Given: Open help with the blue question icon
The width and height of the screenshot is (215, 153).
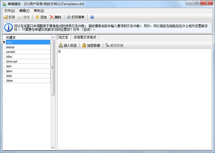Looking at the screenshot, I should point(92,17).
